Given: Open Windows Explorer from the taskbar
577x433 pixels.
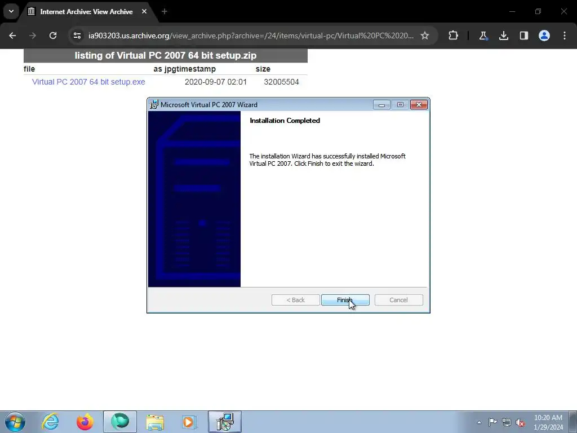Looking at the screenshot, I should (155, 422).
